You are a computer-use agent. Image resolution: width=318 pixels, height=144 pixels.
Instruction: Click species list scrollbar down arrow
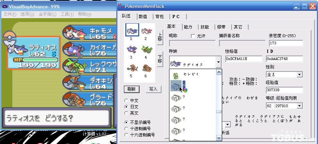click(219, 138)
